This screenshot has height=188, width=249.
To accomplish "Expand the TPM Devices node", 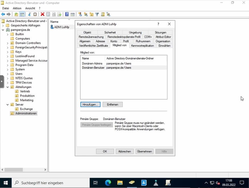I will [x=7, y=83].
